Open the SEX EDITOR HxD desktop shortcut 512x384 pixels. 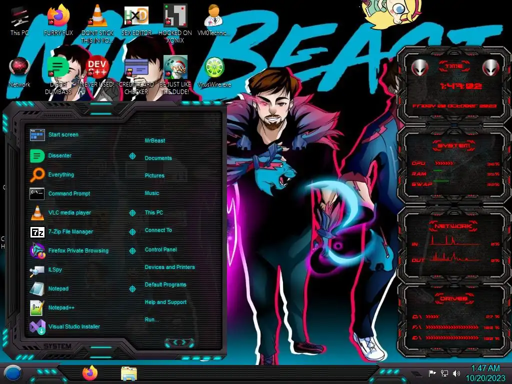pos(136,21)
